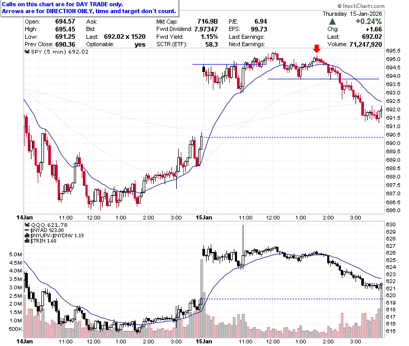This screenshot has width=409, height=346.
Task: Click the Optionable yes value
Action: (140, 45)
